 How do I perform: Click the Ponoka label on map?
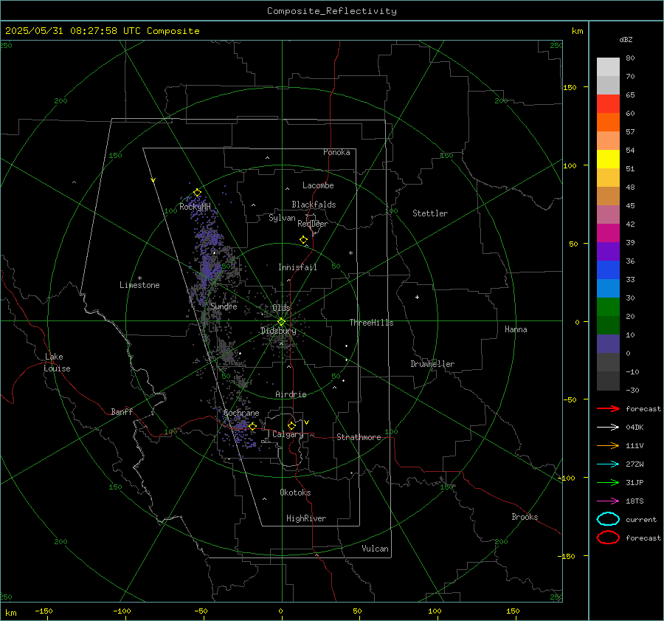336,152
